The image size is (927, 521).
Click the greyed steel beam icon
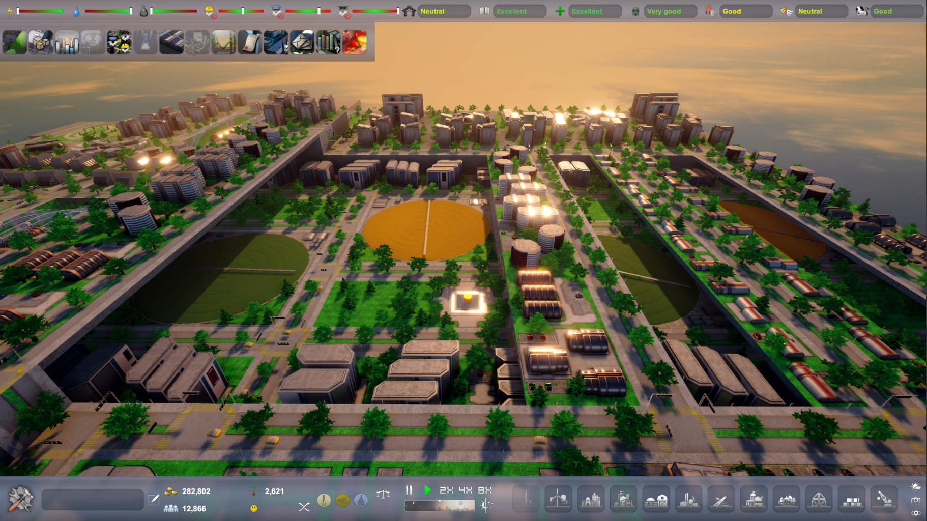pyautogui.click(x=93, y=42)
